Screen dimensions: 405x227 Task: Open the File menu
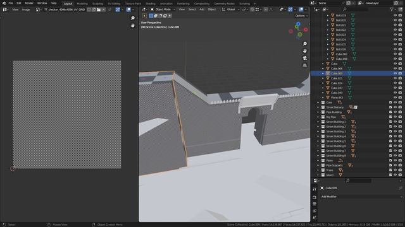pyautogui.click(x=11, y=3)
